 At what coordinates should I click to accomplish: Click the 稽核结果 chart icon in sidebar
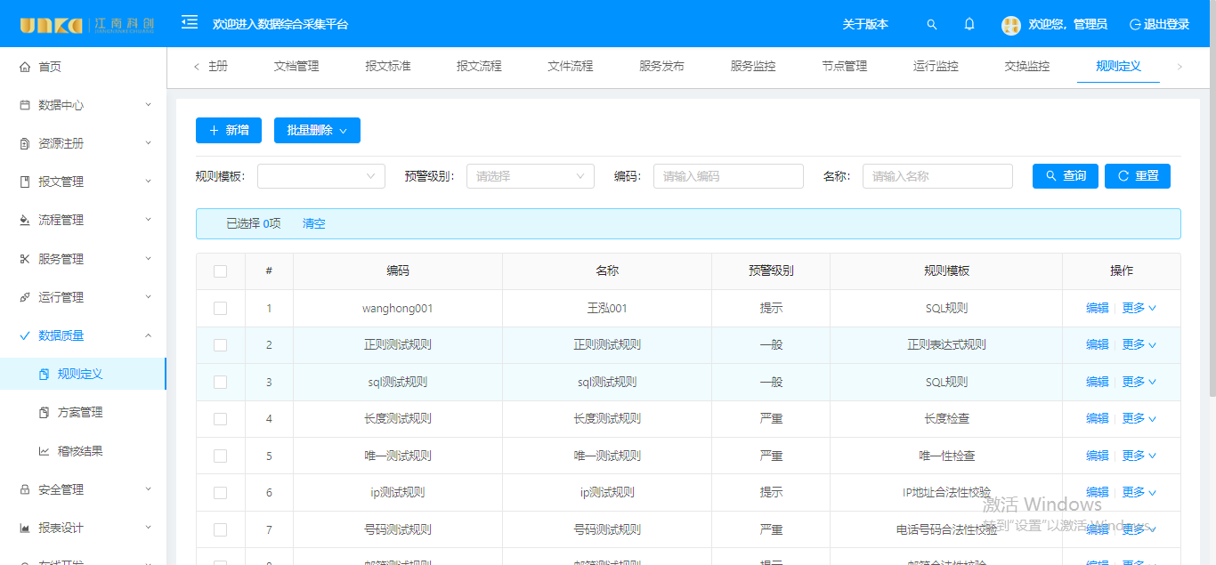pyautogui.click(x=45, y=451)
